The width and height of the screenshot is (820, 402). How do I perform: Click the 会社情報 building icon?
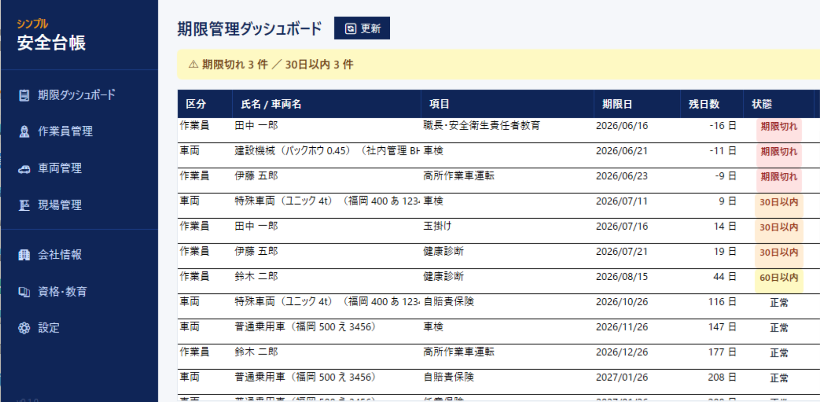click(24, 255)
